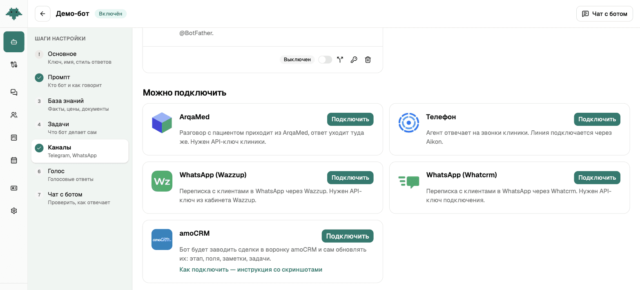Select the Каналы setup step
The width and height of the screenshot is (640, 290).
80,151
